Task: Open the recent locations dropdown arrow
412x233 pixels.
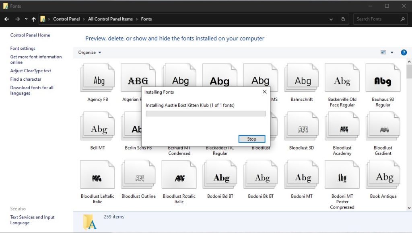Action: pos(26,19)
